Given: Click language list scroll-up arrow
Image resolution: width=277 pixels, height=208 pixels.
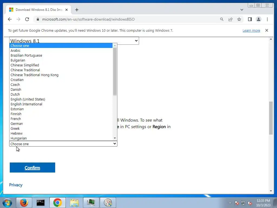Looking at the screenshot, I should click(115, 45).
